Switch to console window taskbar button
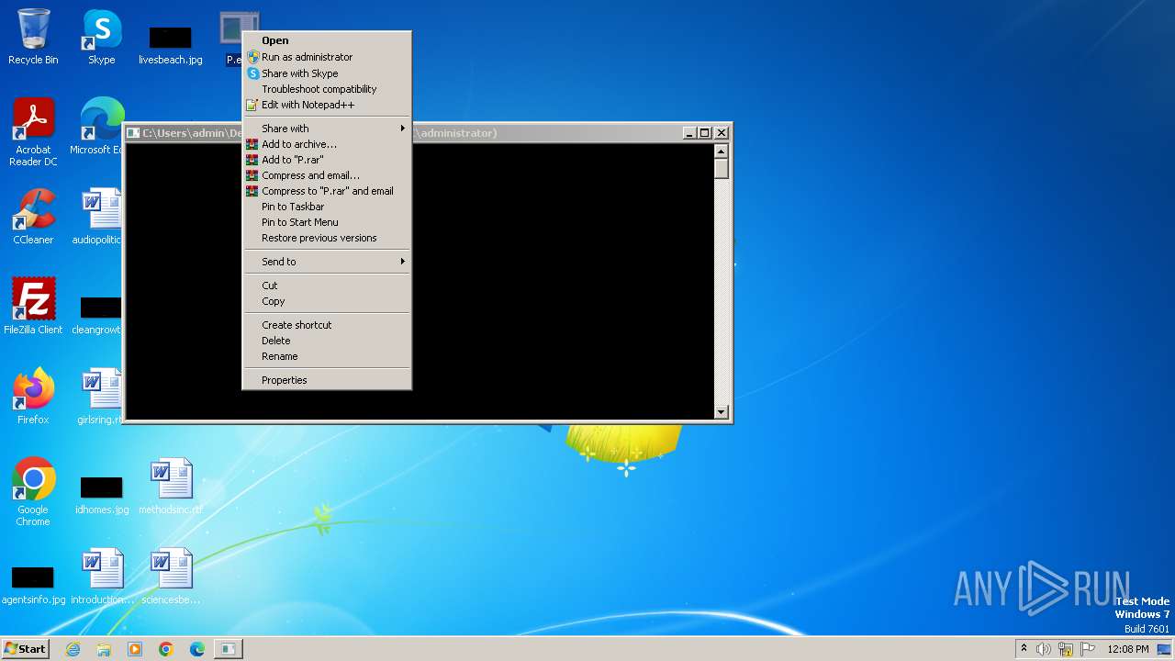The height and width of the screenshot is (661, 1175). [228, 649]
